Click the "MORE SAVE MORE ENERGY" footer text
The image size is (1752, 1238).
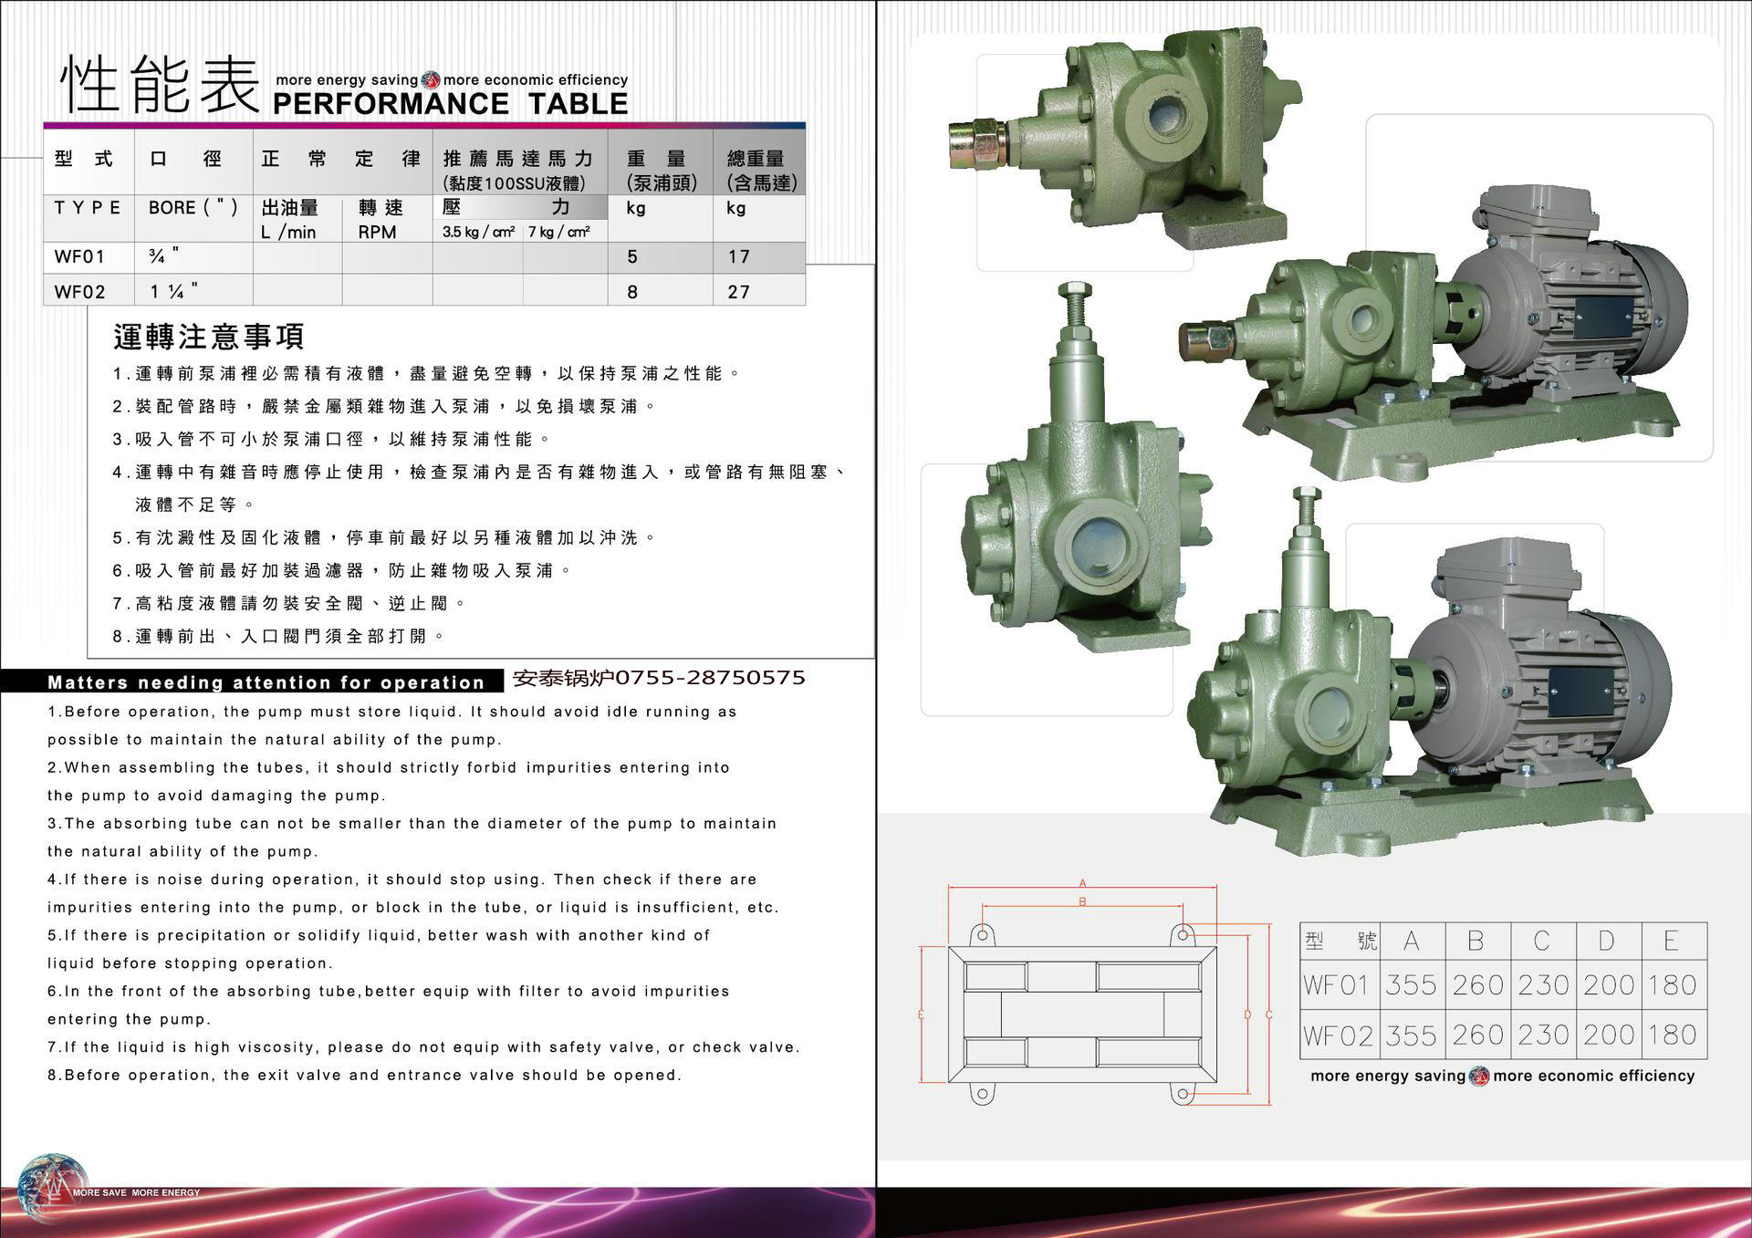(136, 1192)
